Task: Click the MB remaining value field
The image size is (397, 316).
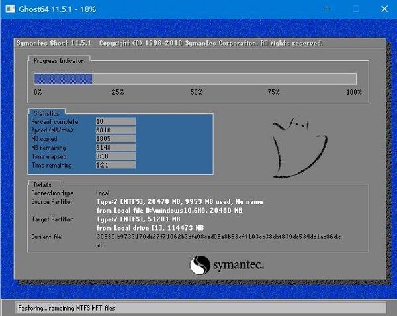Action: (x=115, y=148)
